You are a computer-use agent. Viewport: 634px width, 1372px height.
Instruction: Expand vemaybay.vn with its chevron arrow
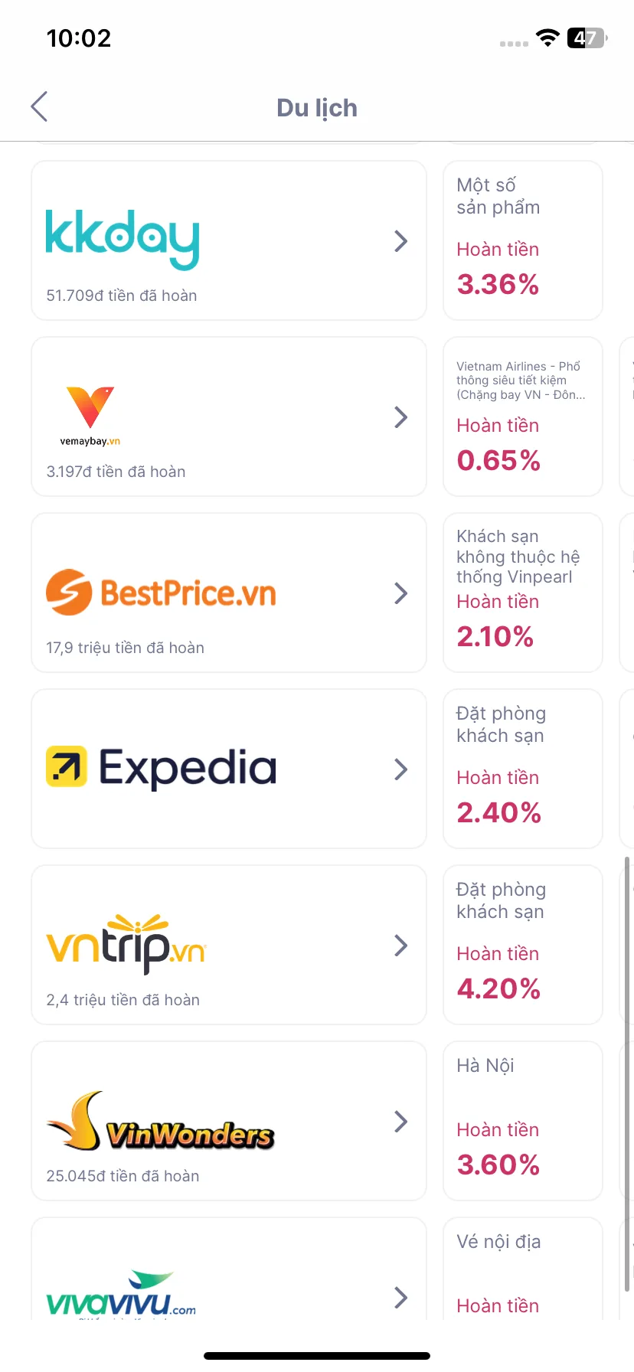(400, 417)
